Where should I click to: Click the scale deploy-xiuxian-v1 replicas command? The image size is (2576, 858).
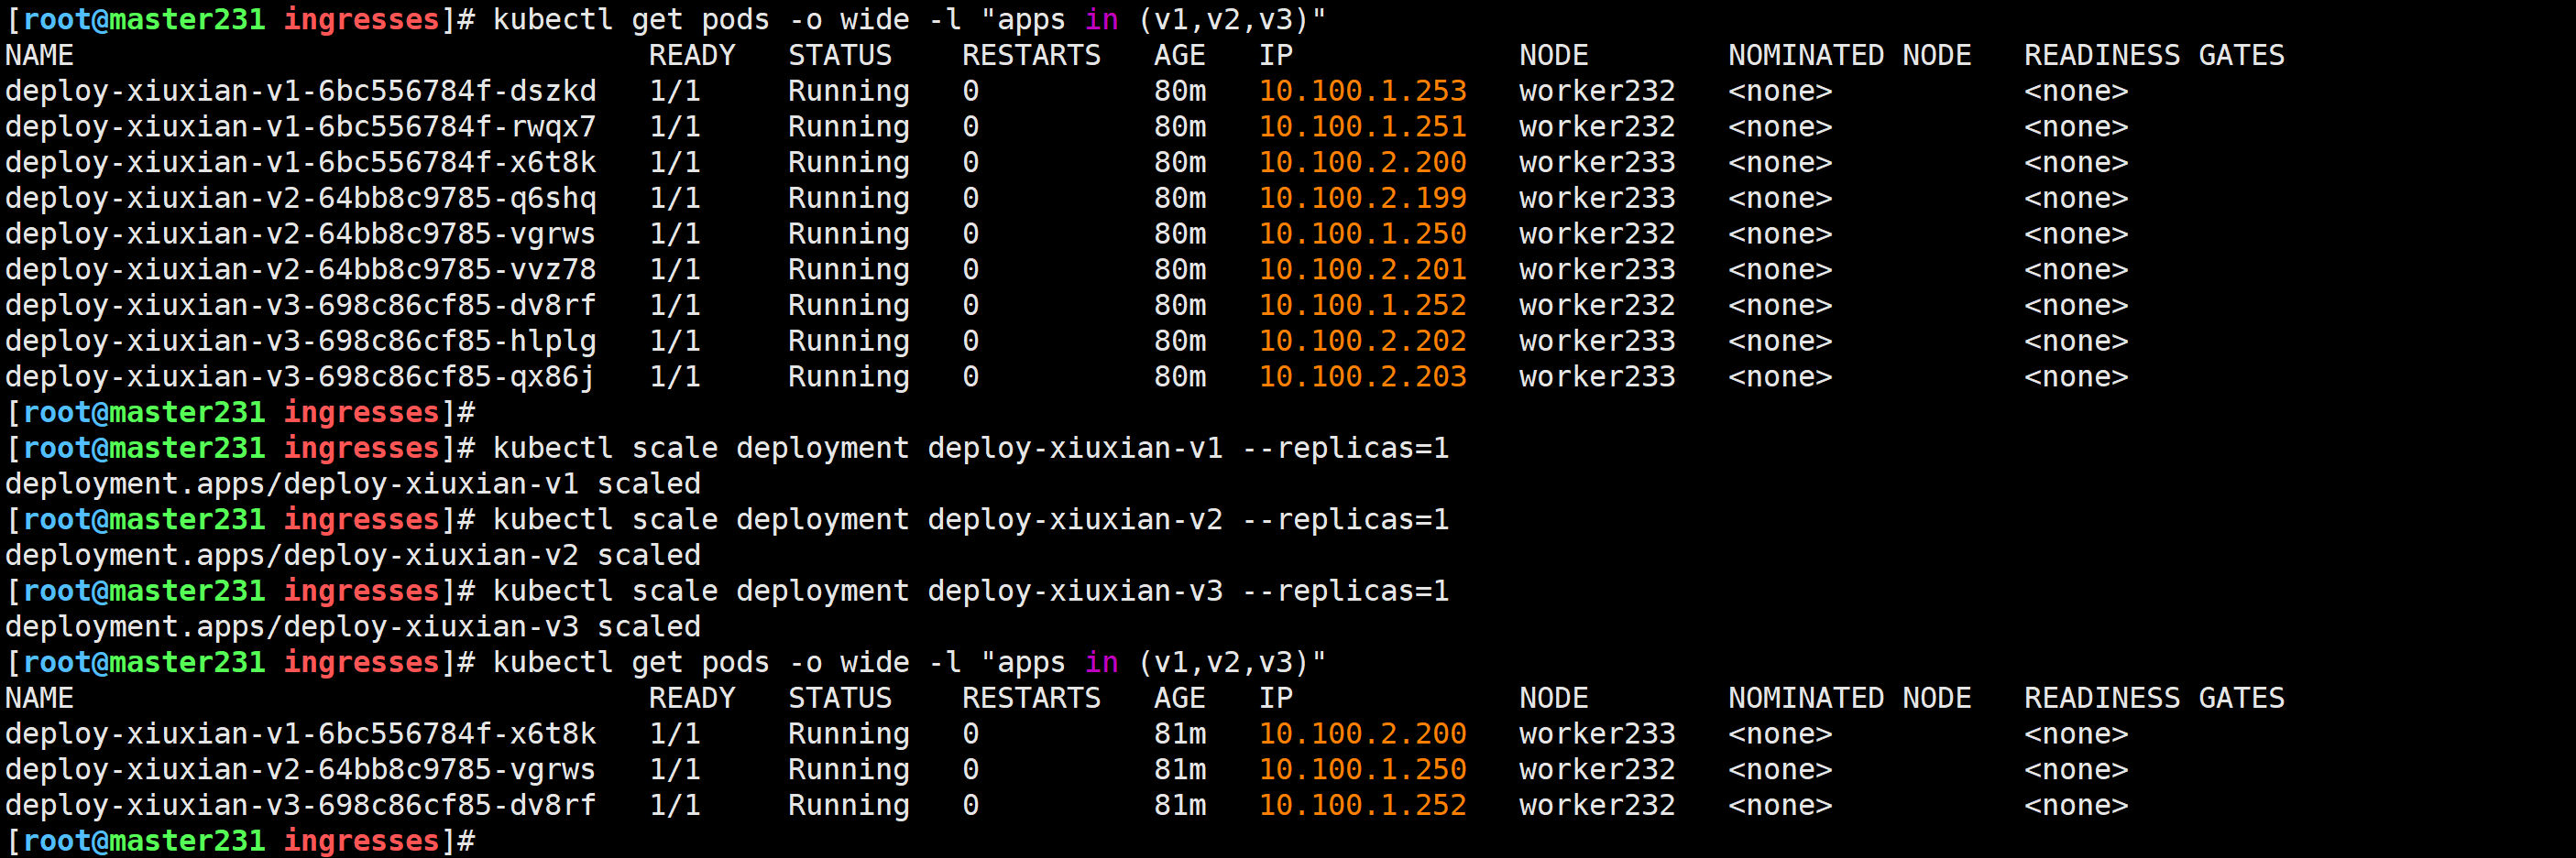tap(971, 448)
